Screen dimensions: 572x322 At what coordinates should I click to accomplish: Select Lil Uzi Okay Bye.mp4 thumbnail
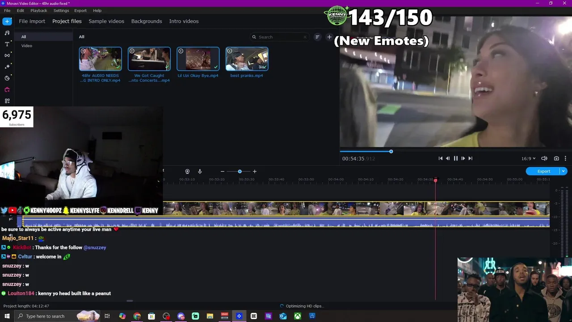pyautogui.click(x=198, y=59)
